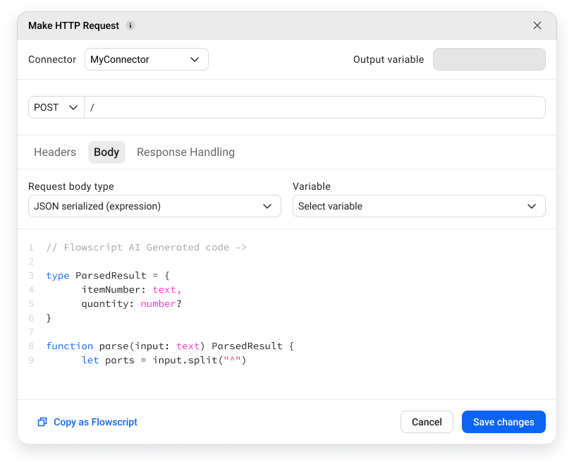Open the Select variable dropdown

coord(419,206)
